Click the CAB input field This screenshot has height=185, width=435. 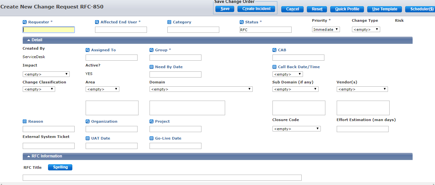click(298, 58)
